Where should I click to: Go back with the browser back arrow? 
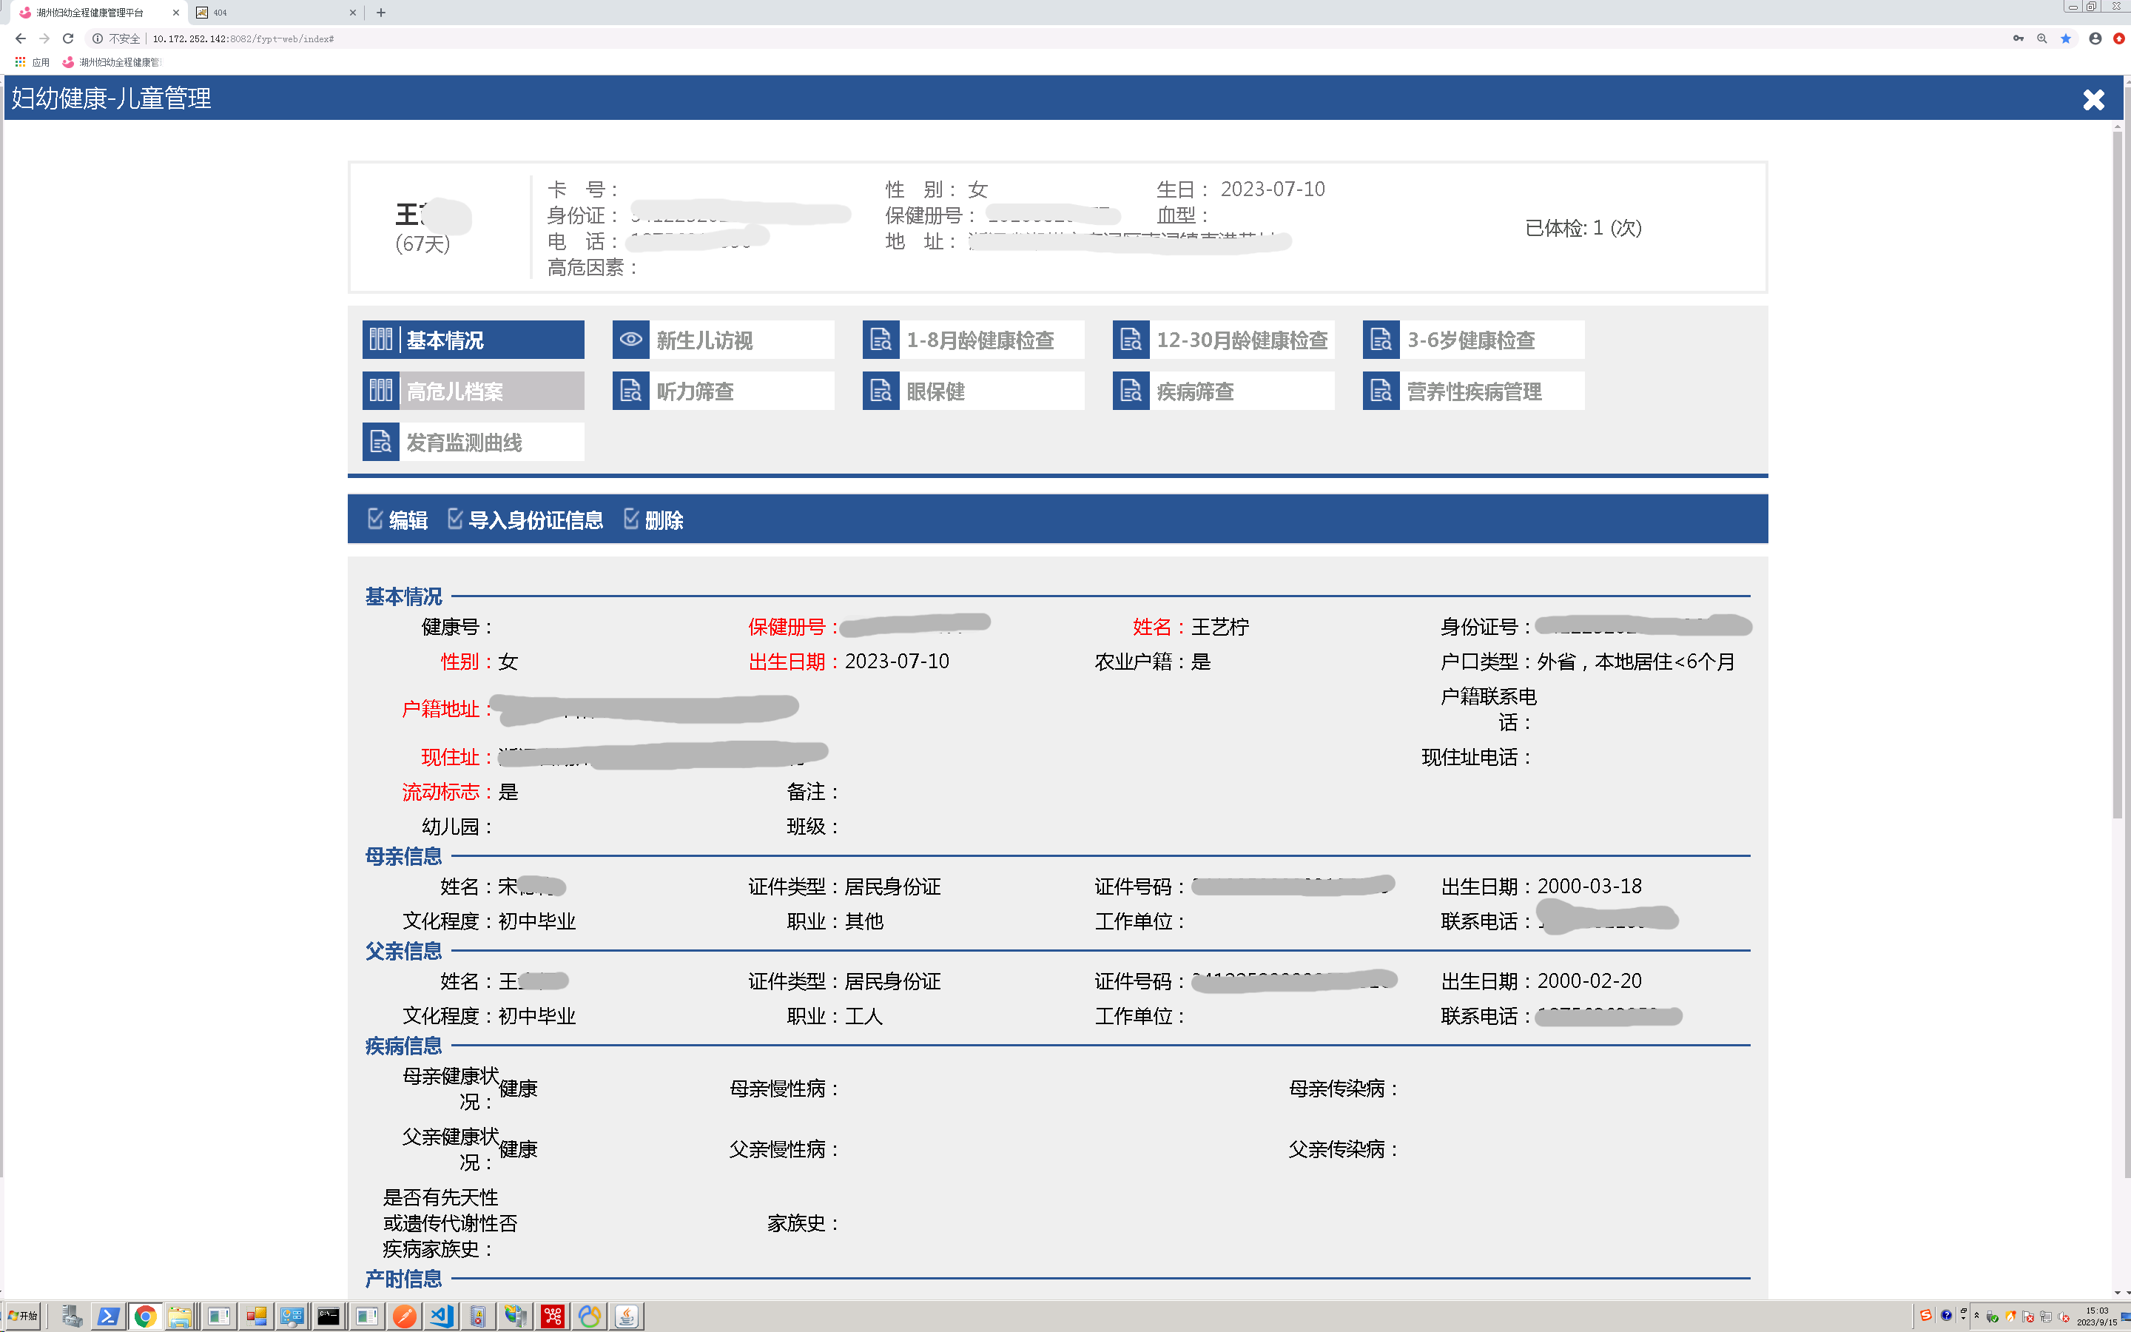(x=20, y=38)
